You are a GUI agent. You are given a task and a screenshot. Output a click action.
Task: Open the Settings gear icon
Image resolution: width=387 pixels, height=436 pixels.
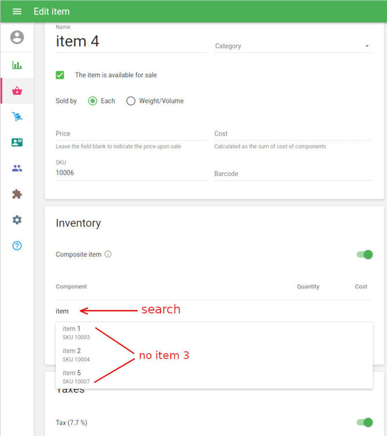(17, 220)
